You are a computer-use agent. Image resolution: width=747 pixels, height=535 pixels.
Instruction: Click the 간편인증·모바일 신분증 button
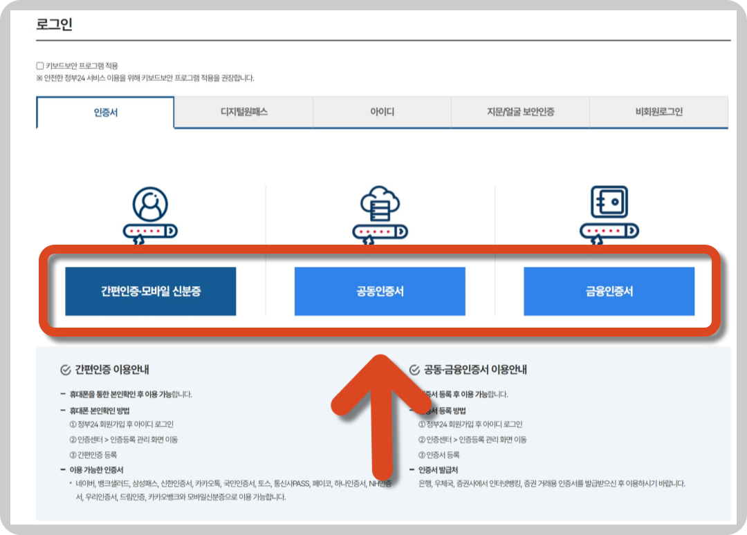(150, 291)
